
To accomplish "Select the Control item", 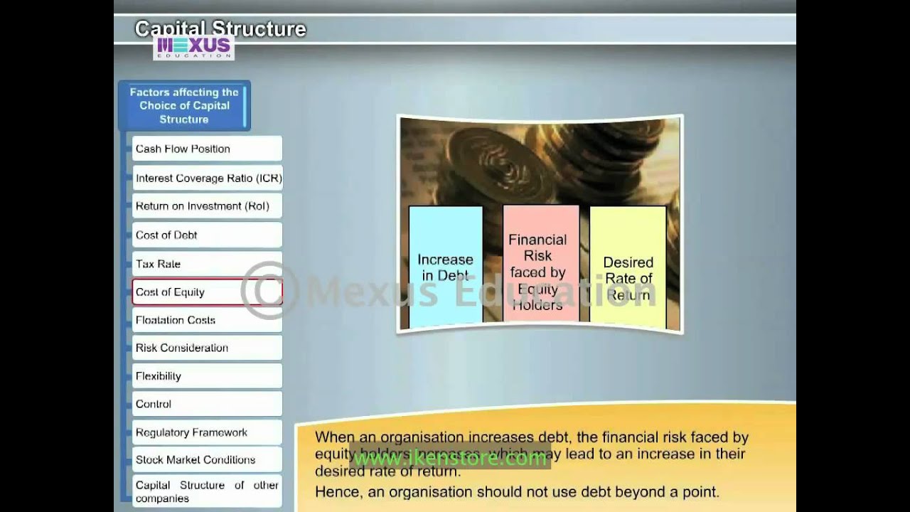I will click(x=207, y=404).
